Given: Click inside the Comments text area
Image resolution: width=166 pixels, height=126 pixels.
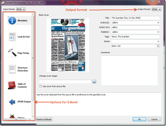Looking at the screenshot, I should [129, 70].
